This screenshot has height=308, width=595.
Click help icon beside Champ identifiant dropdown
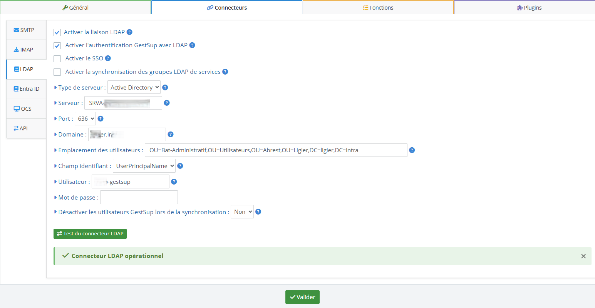180,166
